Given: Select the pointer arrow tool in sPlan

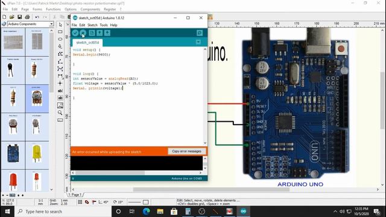Looking at the screenshot, I should (60, 25).
